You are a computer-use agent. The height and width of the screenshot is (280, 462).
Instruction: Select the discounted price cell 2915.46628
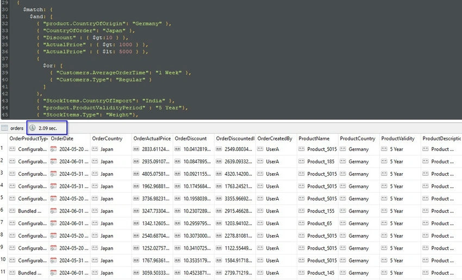point(235,211)
